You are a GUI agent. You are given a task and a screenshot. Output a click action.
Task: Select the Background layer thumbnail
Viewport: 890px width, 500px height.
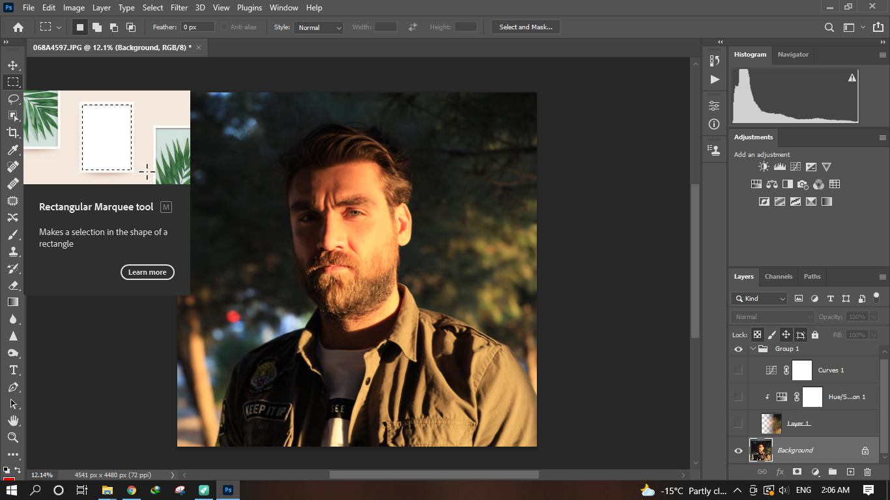[761, 451]
